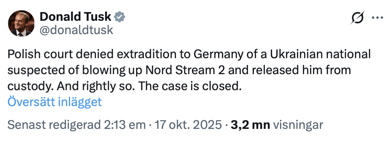The width and height of the screenshot is (391, 141).
Task: Open the @donaldtusk handle link
Action: (76, 30)
